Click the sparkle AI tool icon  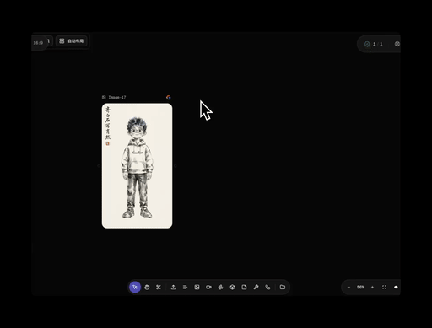tap(220, 287)
